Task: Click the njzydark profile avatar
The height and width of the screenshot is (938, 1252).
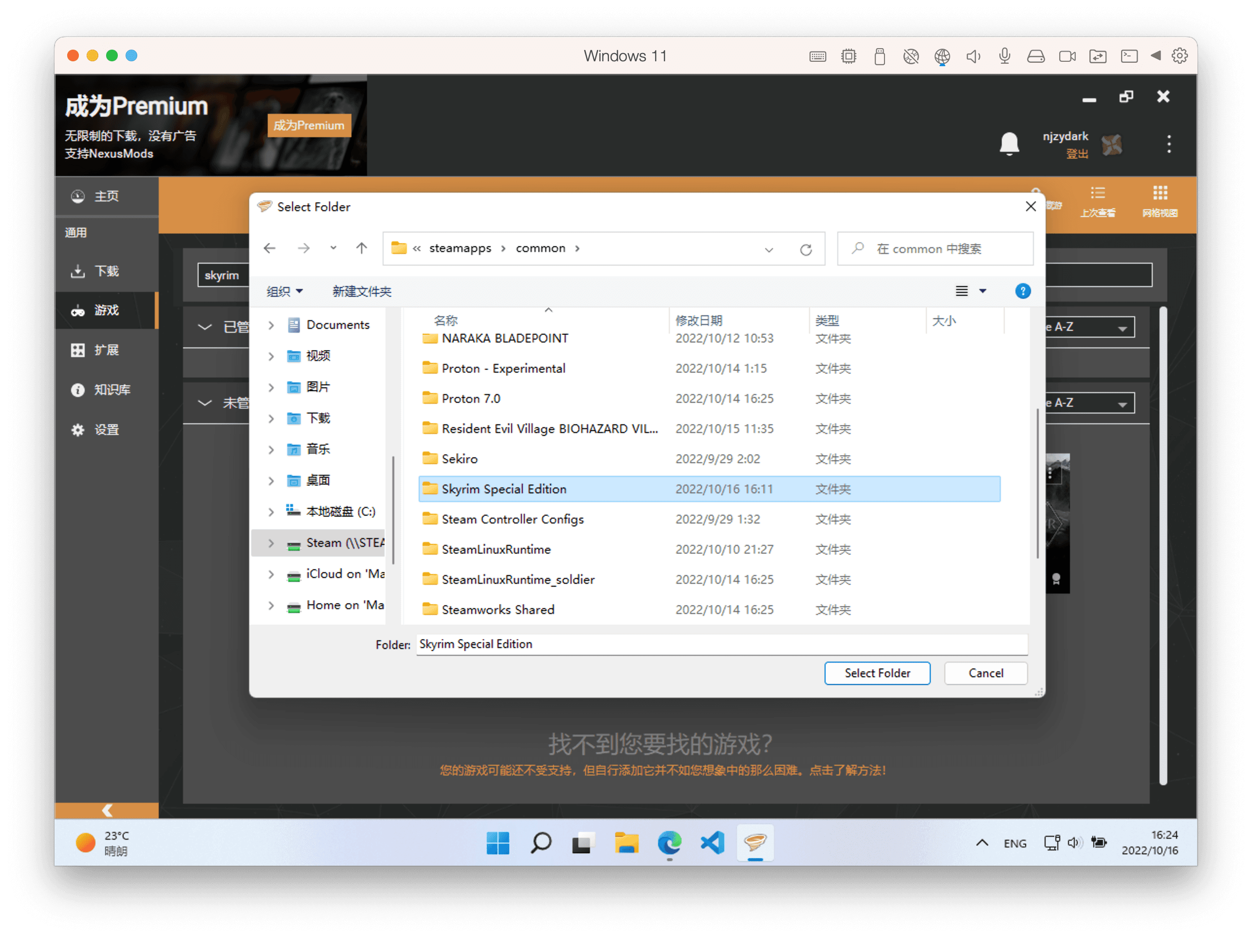Action: 1112,145
